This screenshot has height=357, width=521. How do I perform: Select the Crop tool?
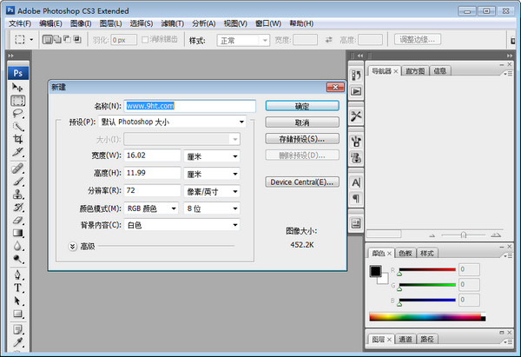(x=17, y=139)
